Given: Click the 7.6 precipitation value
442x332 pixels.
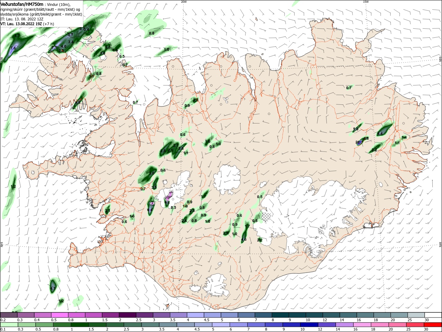Looking at the screenshot, I should [x=13, y=48].
